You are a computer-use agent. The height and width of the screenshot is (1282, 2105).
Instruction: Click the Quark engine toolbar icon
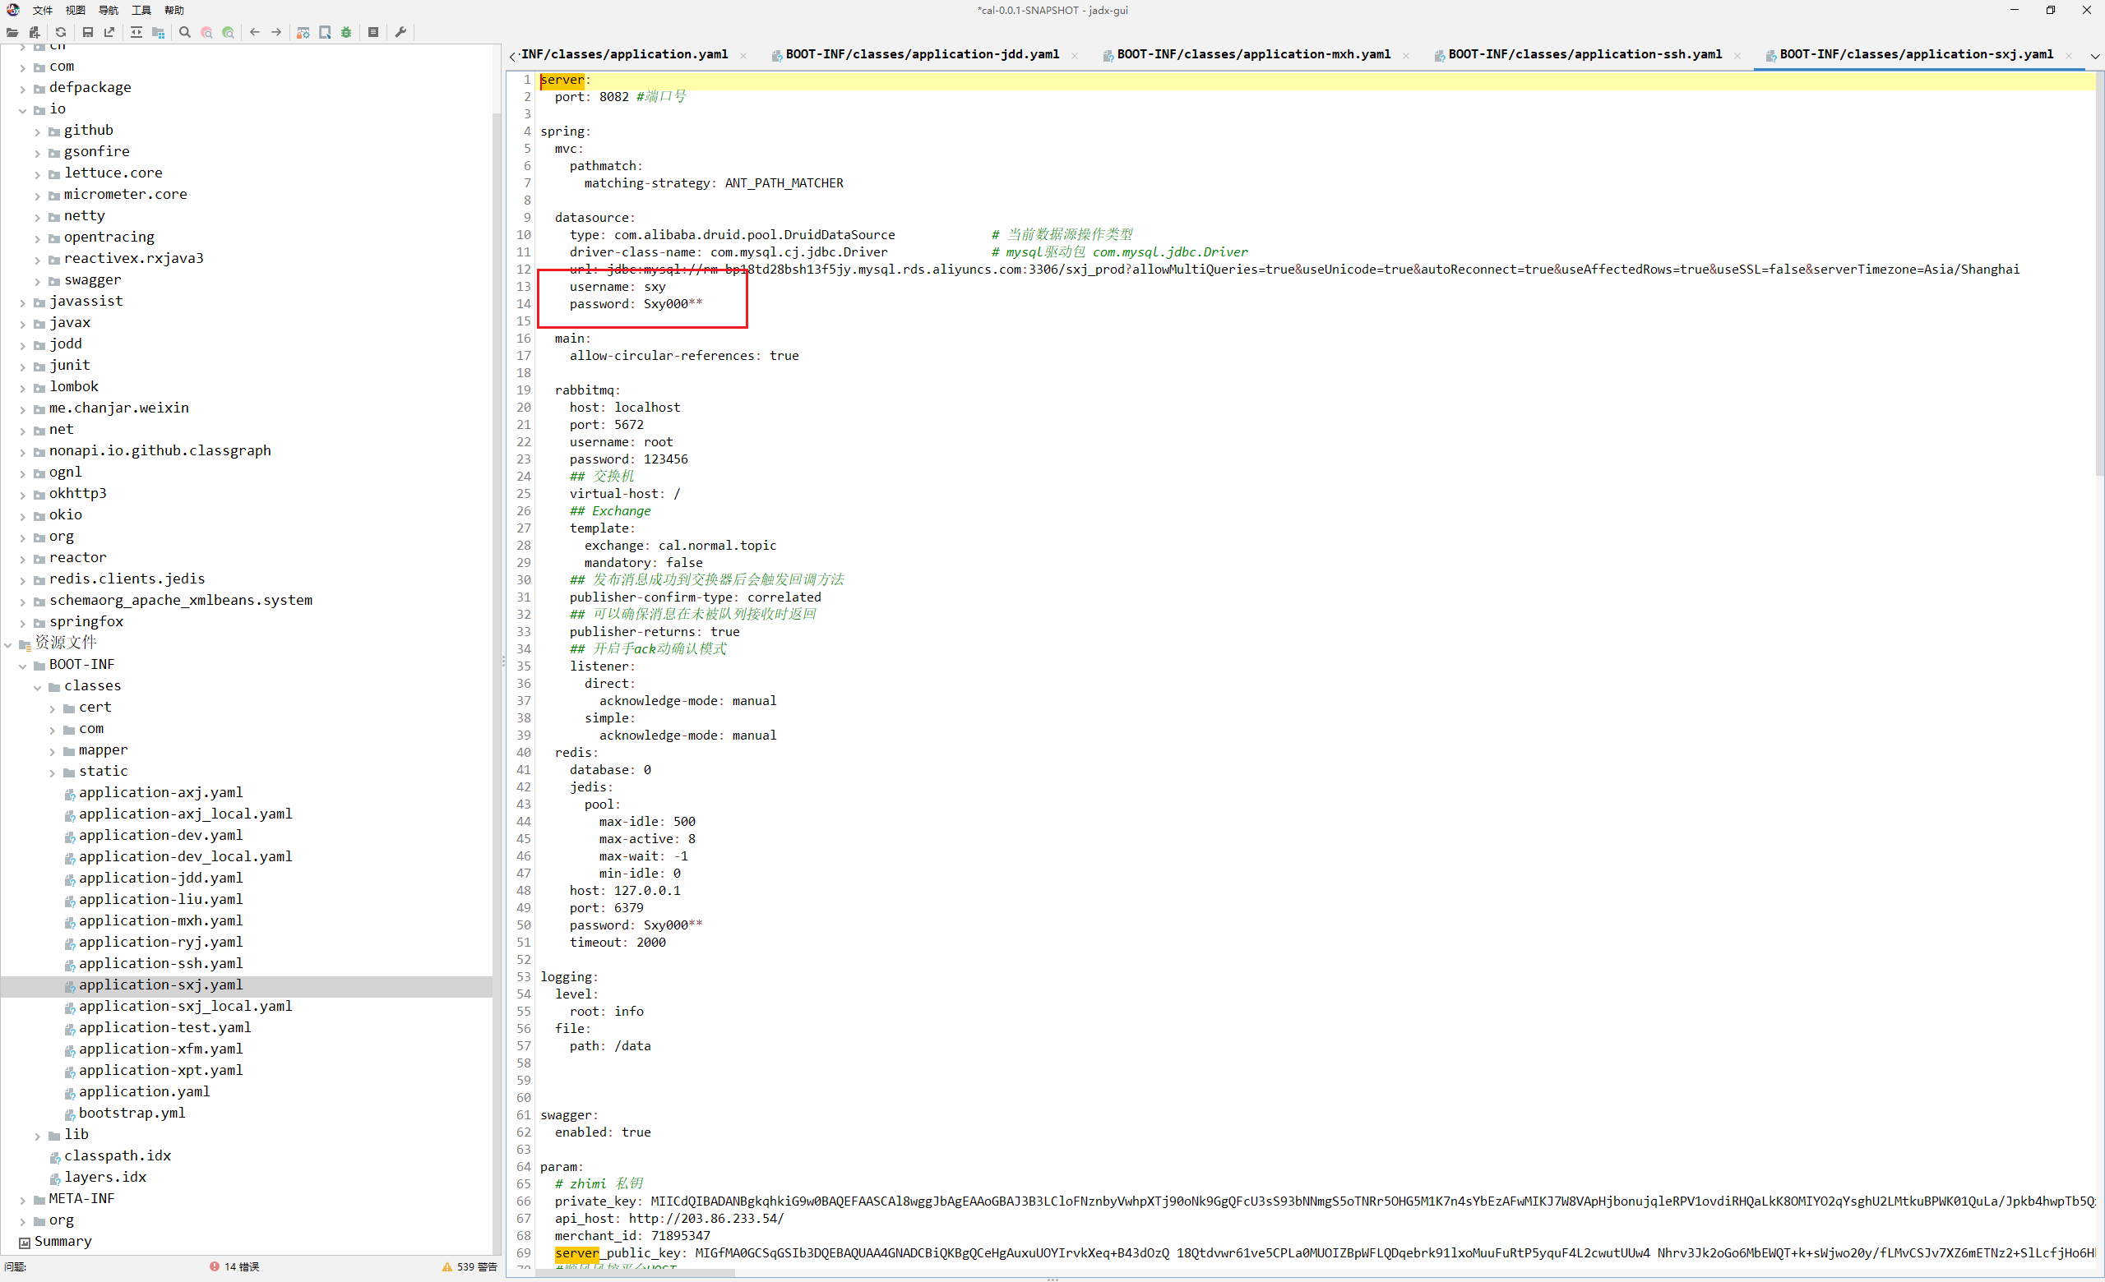tap(325, 32)
